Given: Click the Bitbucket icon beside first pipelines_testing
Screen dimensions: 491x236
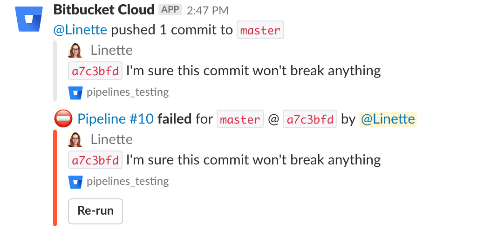Looking at the screenshot, I should (x=75, y=93).
